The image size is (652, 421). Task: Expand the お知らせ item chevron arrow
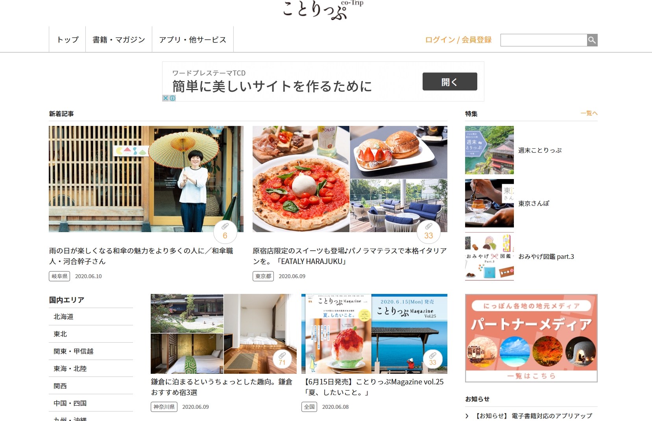coord(467,416)
